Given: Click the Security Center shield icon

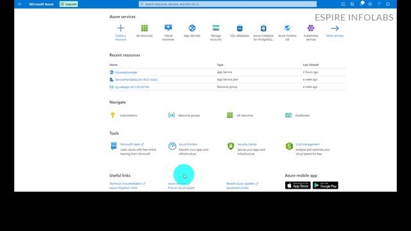Looking at the screenshot, I should point(231,146).
